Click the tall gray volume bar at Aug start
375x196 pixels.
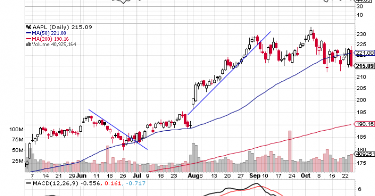[193, 158]
